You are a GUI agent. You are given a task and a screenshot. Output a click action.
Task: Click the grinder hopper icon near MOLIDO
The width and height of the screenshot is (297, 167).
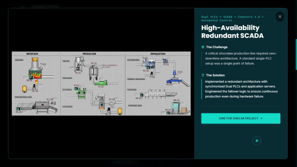click(x=79, y=63)
